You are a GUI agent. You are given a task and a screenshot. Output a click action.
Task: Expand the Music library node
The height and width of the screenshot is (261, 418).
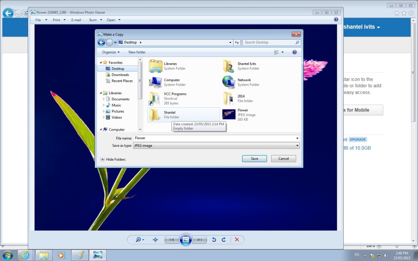[x=104, y=105]
